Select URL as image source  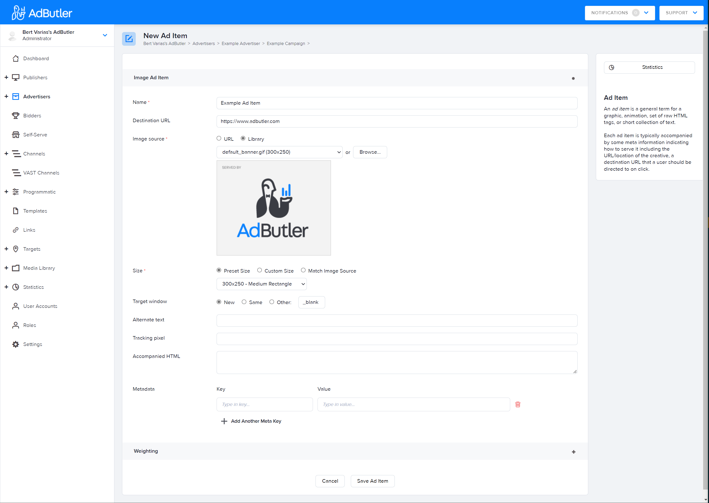[x=219, y=138]
